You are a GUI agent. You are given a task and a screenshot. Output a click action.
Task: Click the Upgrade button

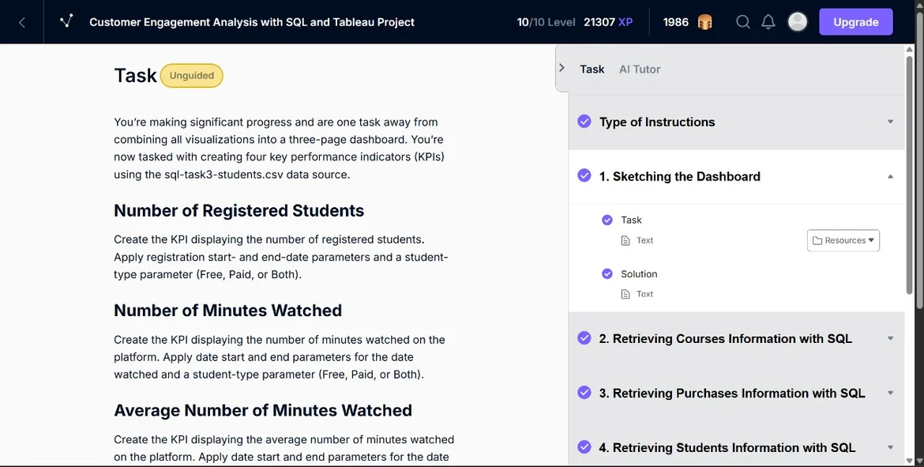pos(855,22)
